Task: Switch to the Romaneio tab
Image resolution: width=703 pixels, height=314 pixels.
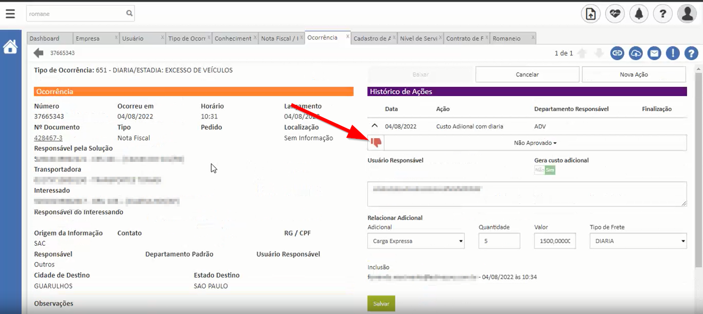Action: (506, 39)
